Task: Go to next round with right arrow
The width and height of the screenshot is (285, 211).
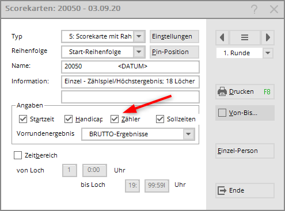Action: pyautogui.click(x=268, y=37)
